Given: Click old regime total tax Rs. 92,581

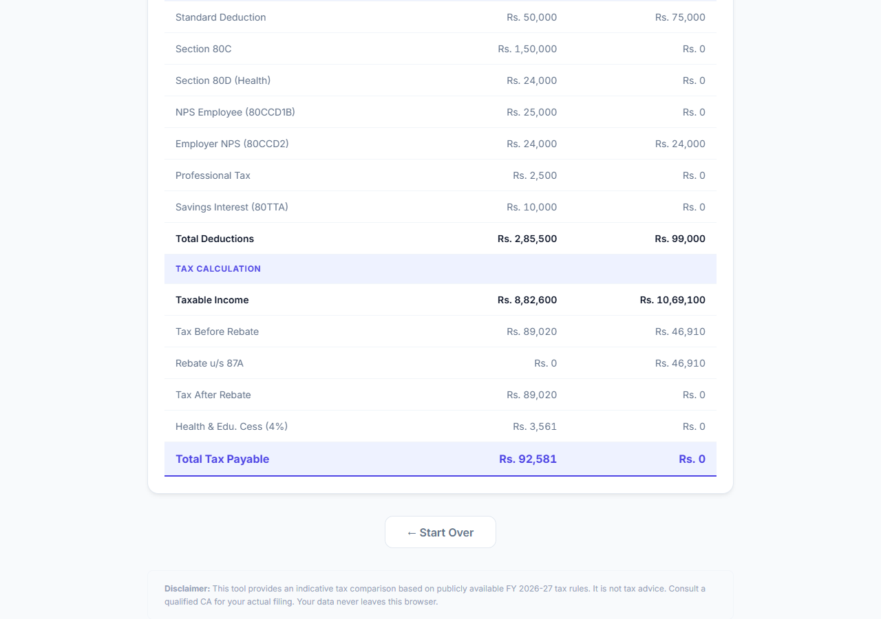Looking at the screenshot, I should click(528, 459).
